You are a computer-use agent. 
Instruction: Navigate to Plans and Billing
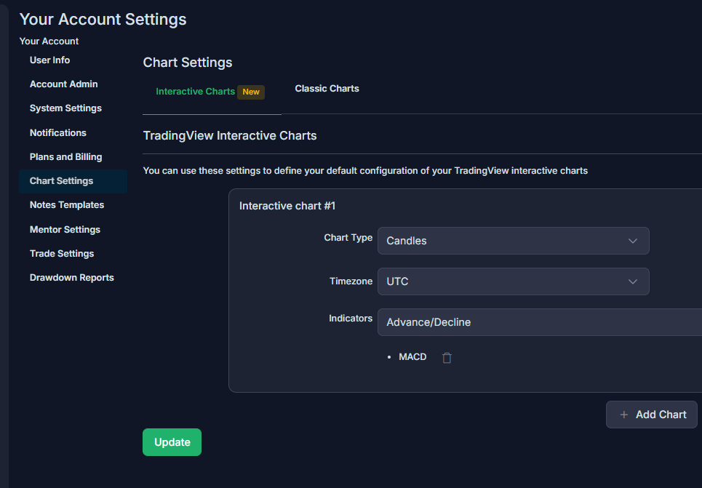[x=65, y=157]
